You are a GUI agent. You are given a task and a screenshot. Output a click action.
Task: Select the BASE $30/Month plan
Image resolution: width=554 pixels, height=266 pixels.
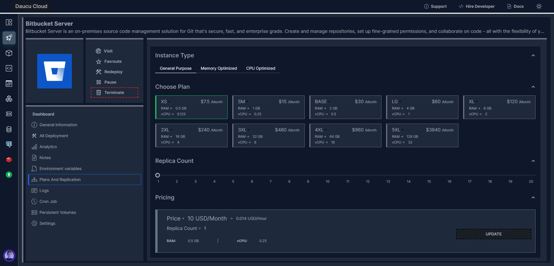pos(345,107)
